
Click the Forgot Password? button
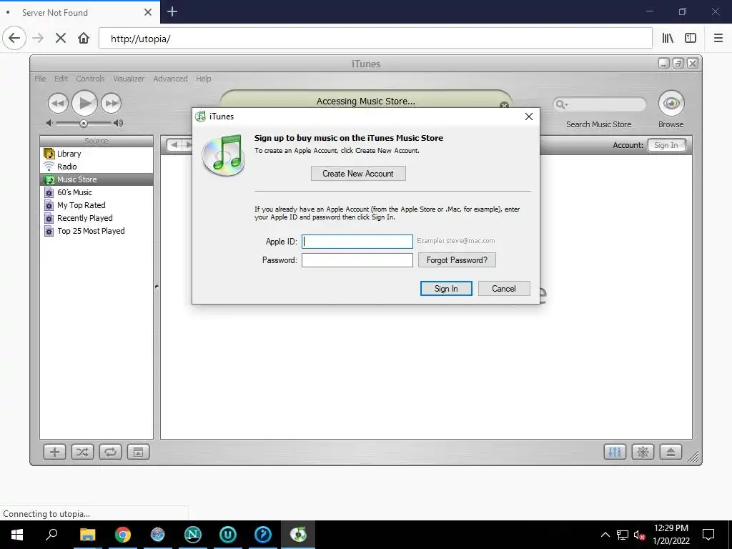point(457,260)
